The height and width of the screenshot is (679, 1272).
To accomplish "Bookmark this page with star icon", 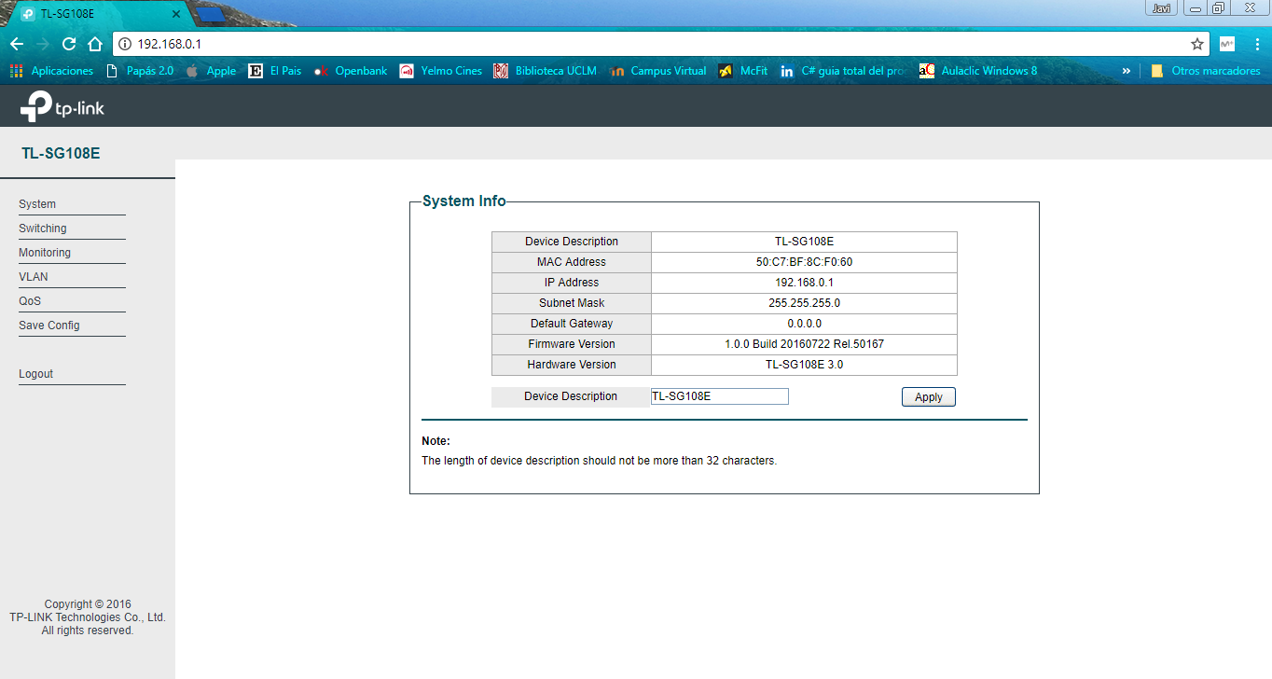I will 1197,44.
